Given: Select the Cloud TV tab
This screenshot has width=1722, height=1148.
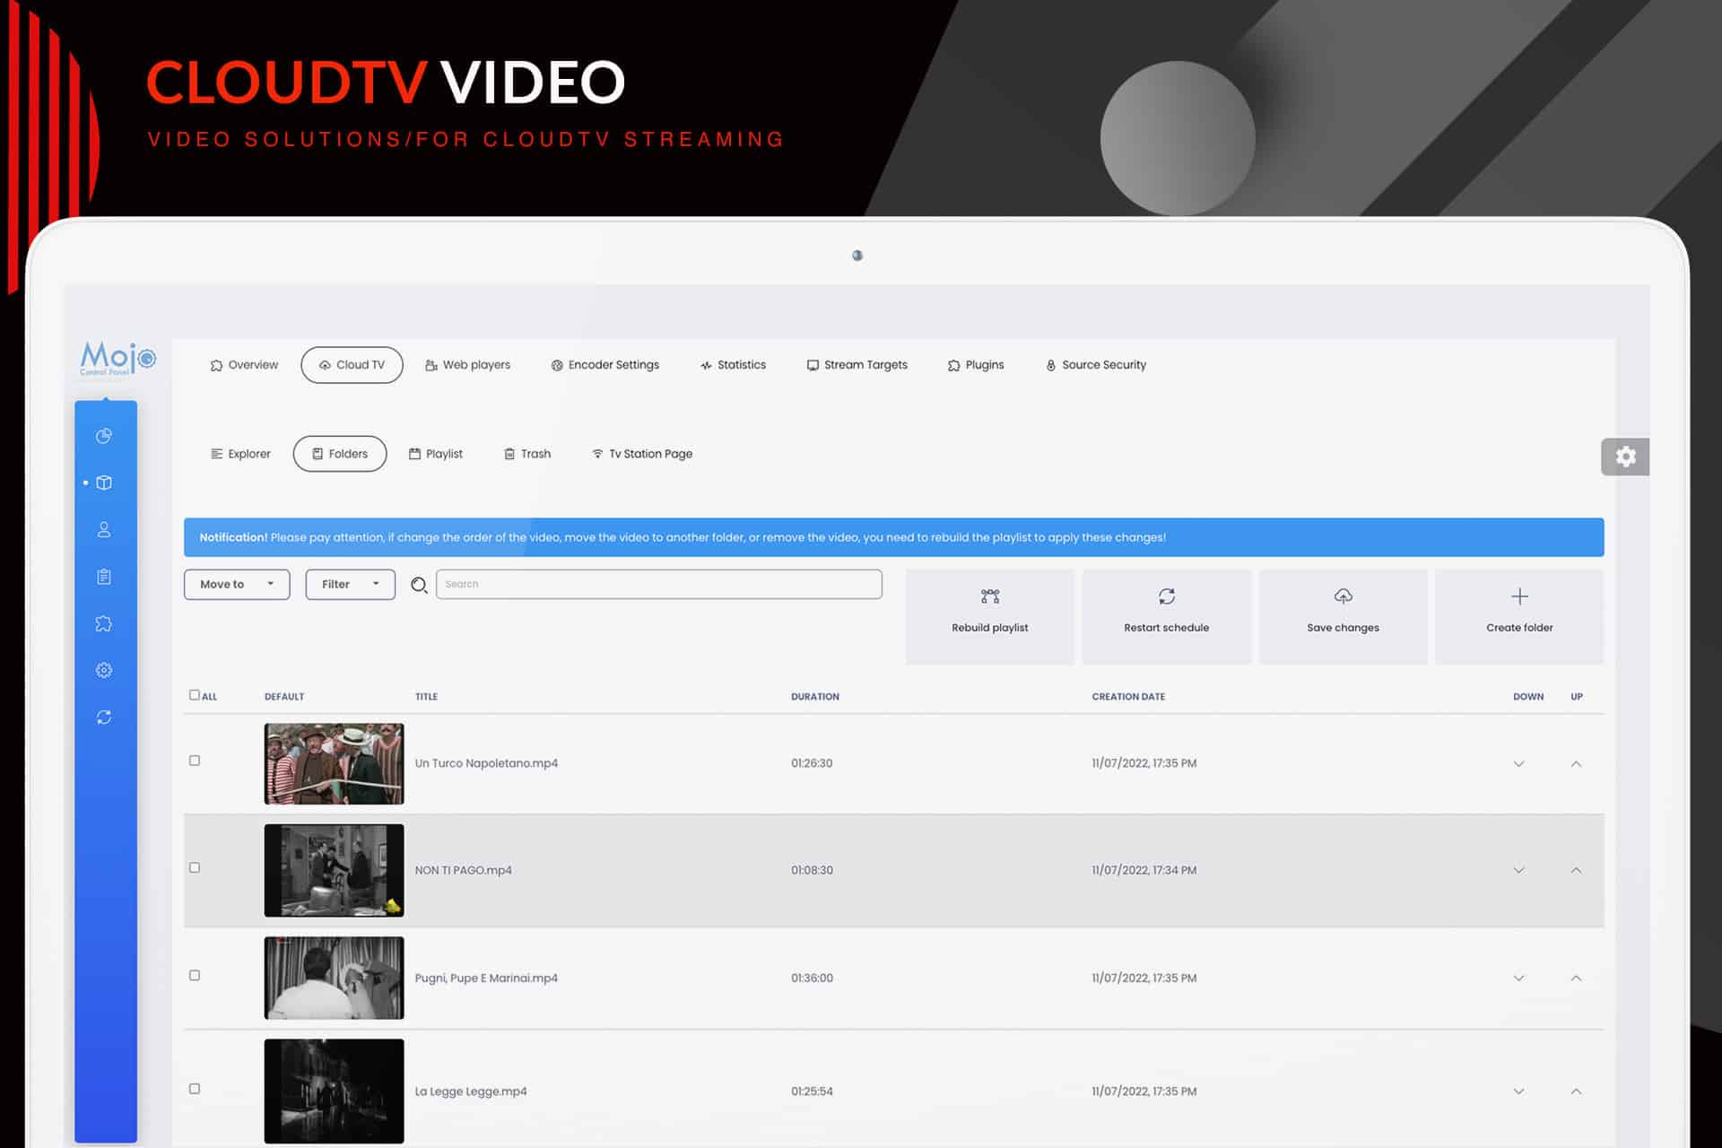Looking at the screenshot, I should (x=352, y=365).
